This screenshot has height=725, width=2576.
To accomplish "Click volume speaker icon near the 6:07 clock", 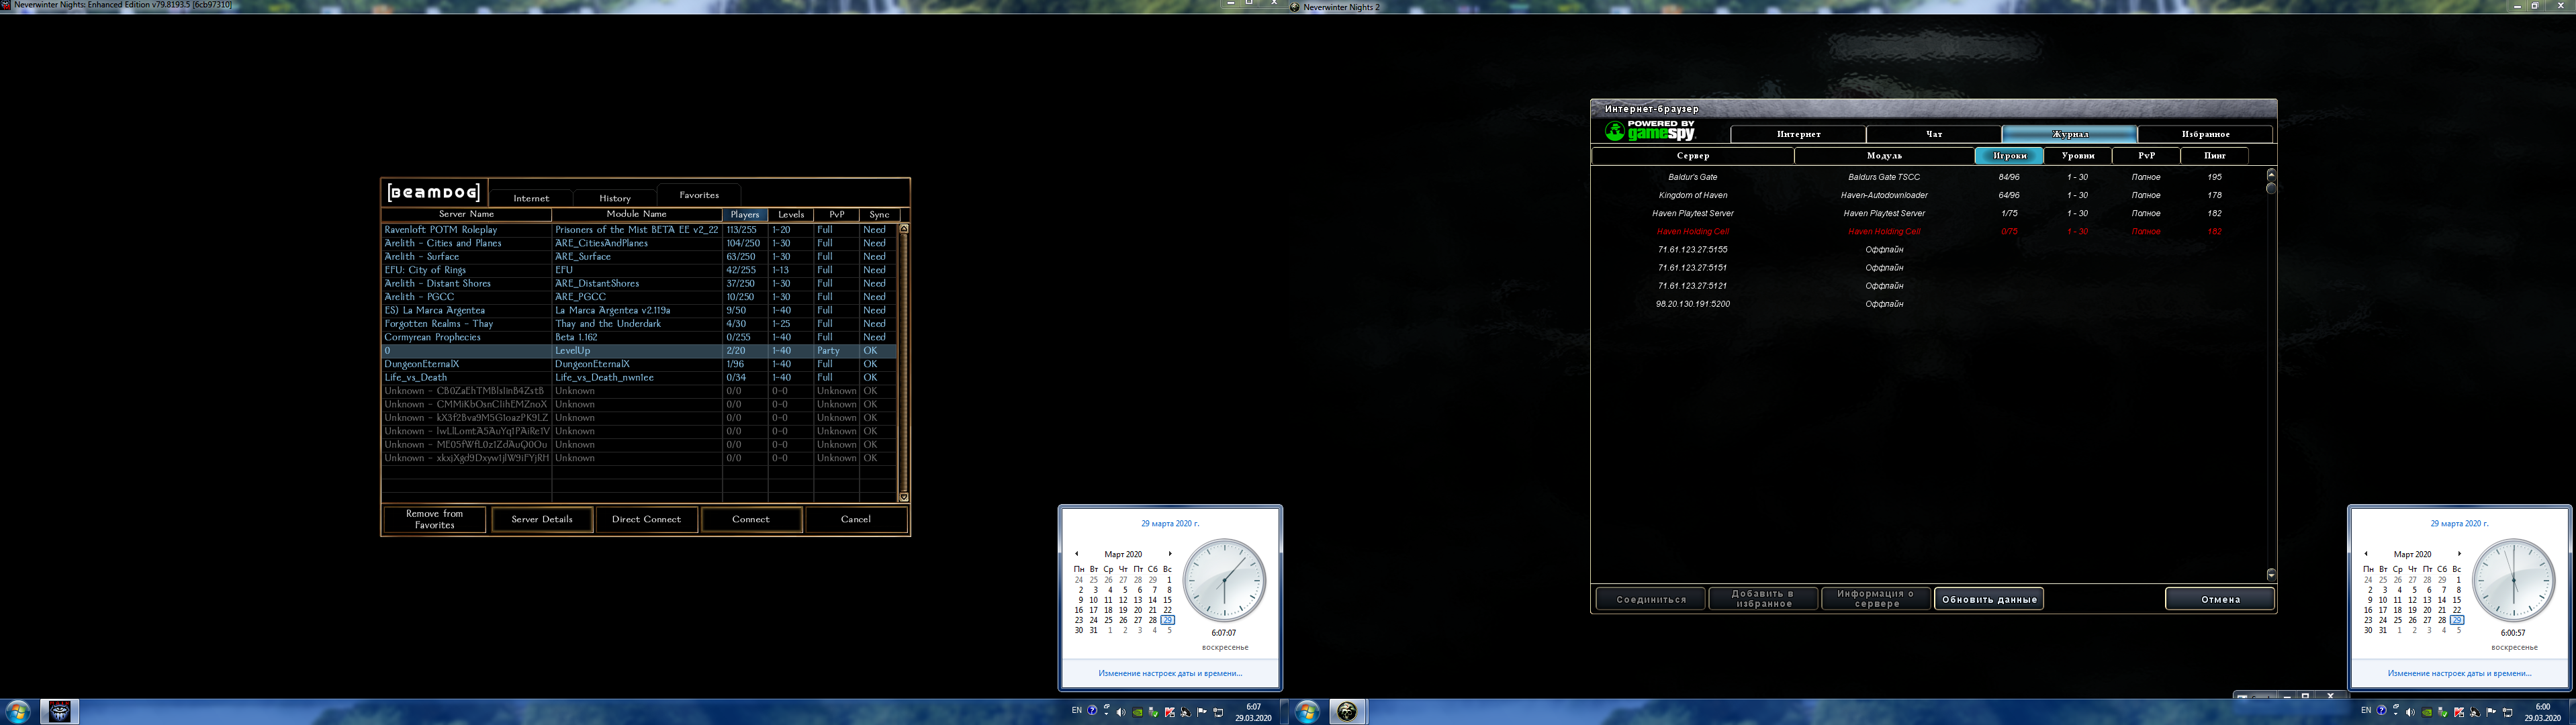I will coord(1121,713).
